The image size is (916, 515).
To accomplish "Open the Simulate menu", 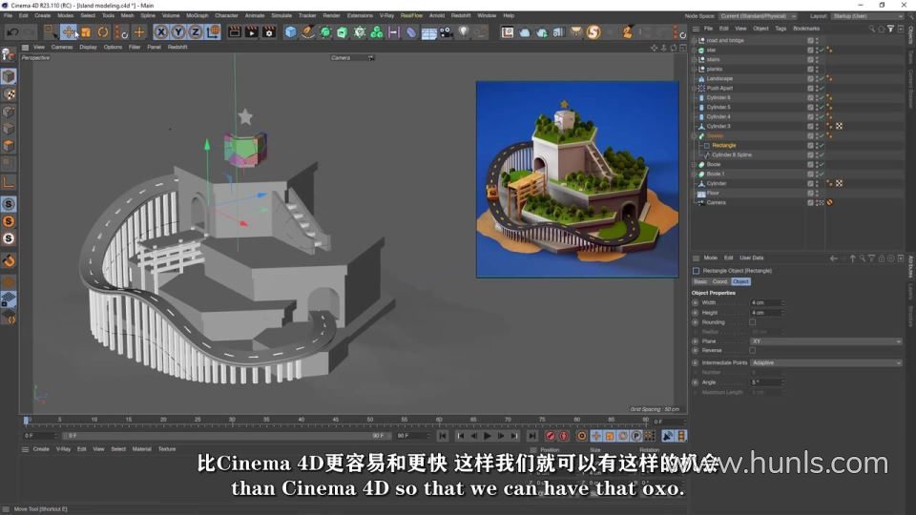I will 281,16.
